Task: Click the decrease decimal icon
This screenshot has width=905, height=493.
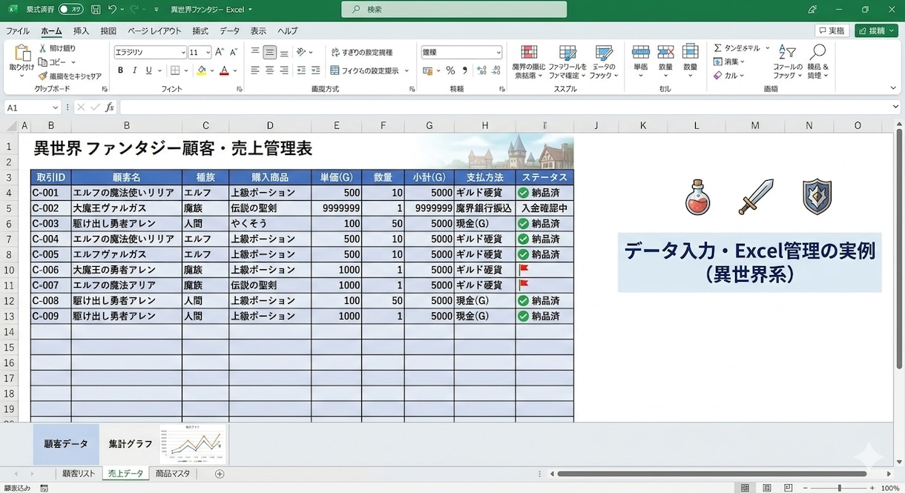Action: click(496, 70)
